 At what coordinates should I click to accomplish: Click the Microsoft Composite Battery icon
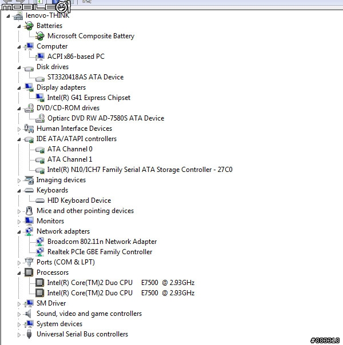39,36
